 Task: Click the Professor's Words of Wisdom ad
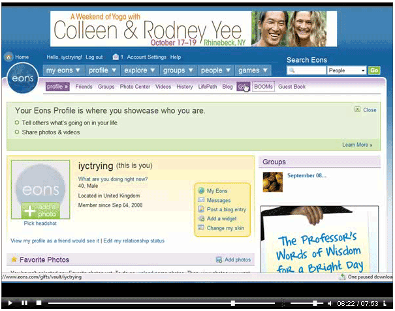click(319, 239)
